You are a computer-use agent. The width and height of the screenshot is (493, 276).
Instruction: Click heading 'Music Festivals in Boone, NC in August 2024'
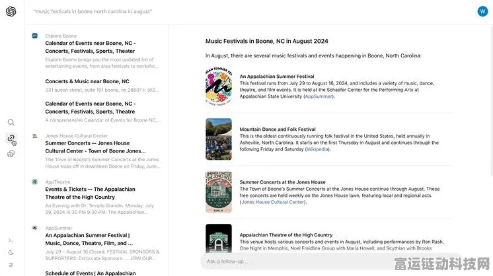coord(266,41)
